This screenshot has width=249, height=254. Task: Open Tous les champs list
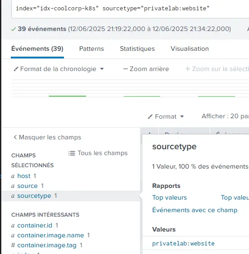[98, 153]
